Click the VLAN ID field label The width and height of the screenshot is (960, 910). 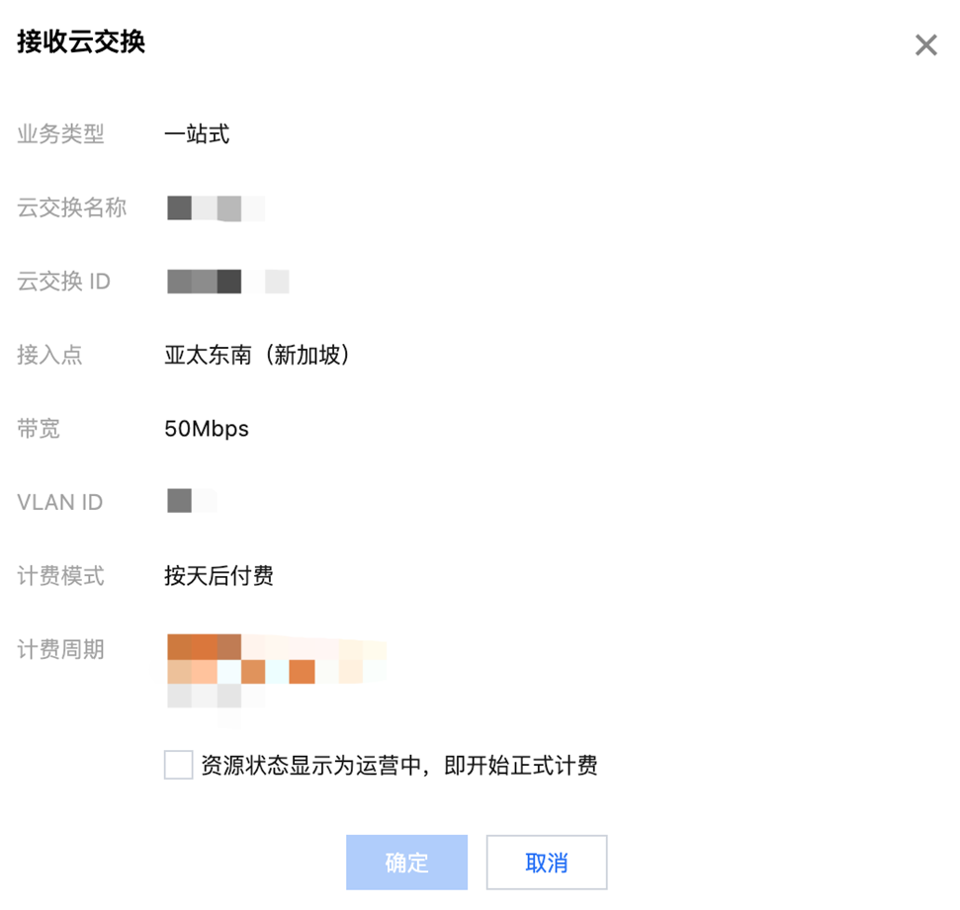[59, 502]
